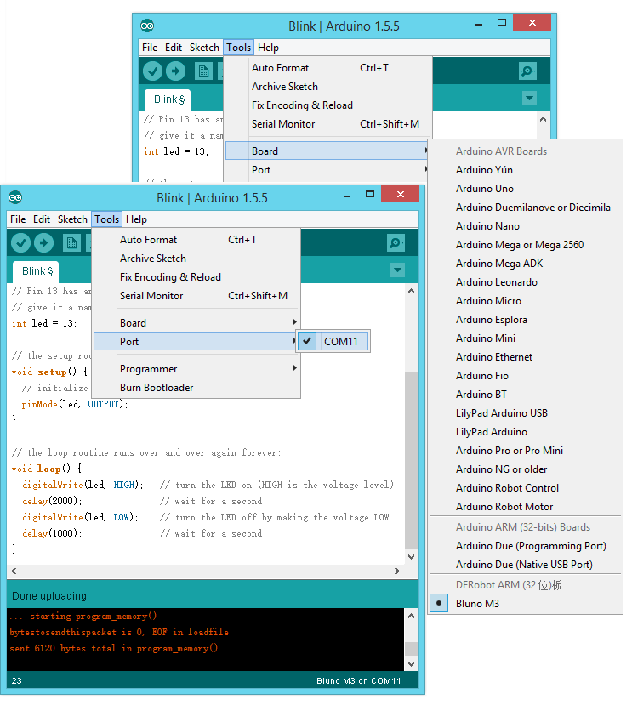This screenshot has height=705, width=632.
Task: Click editor vertical scrollbar thumb in front window
Action: [411, 460]
